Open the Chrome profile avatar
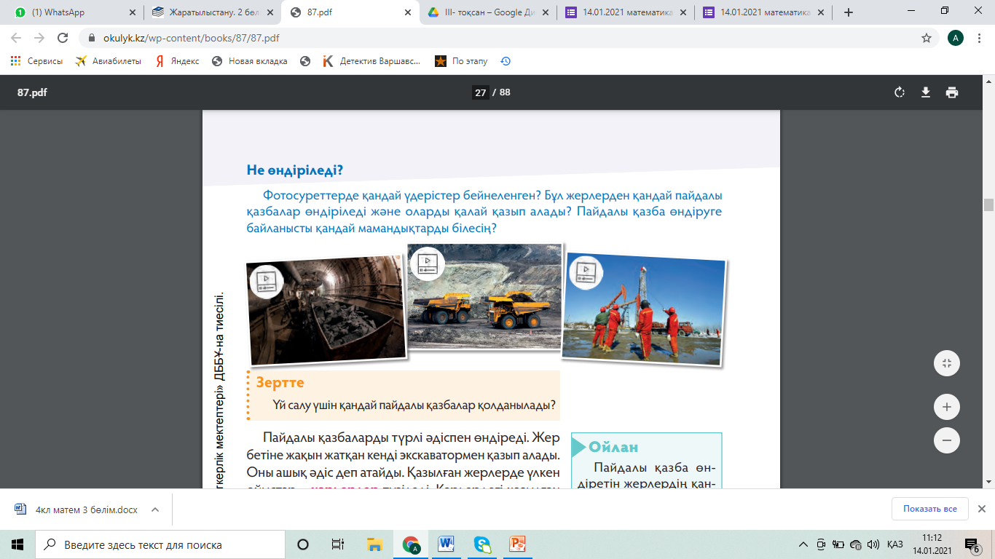995x559 pixels. [956, 38]
